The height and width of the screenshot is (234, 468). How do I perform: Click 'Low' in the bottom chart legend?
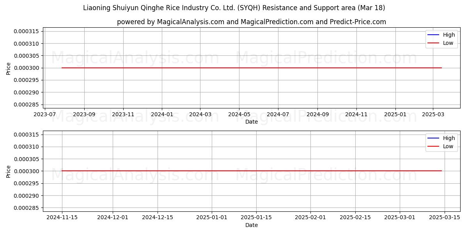448,146
